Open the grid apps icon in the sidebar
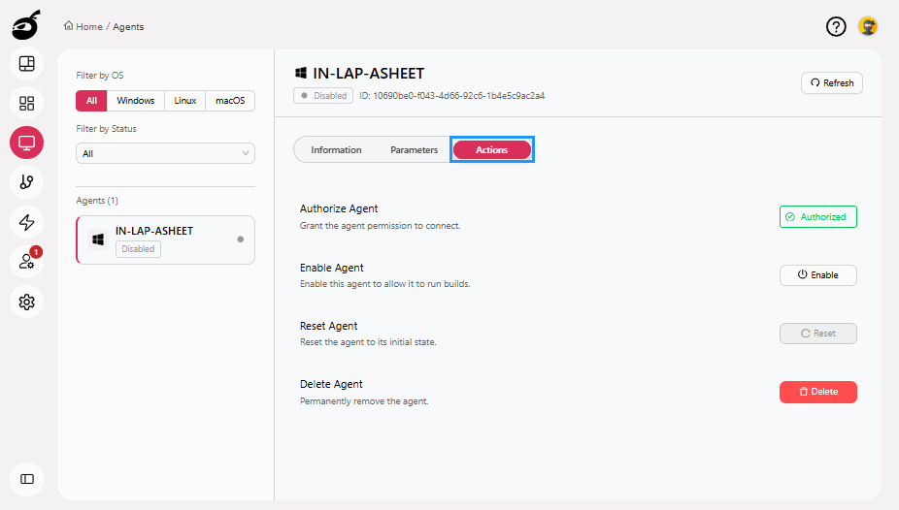 click(26, 103)
